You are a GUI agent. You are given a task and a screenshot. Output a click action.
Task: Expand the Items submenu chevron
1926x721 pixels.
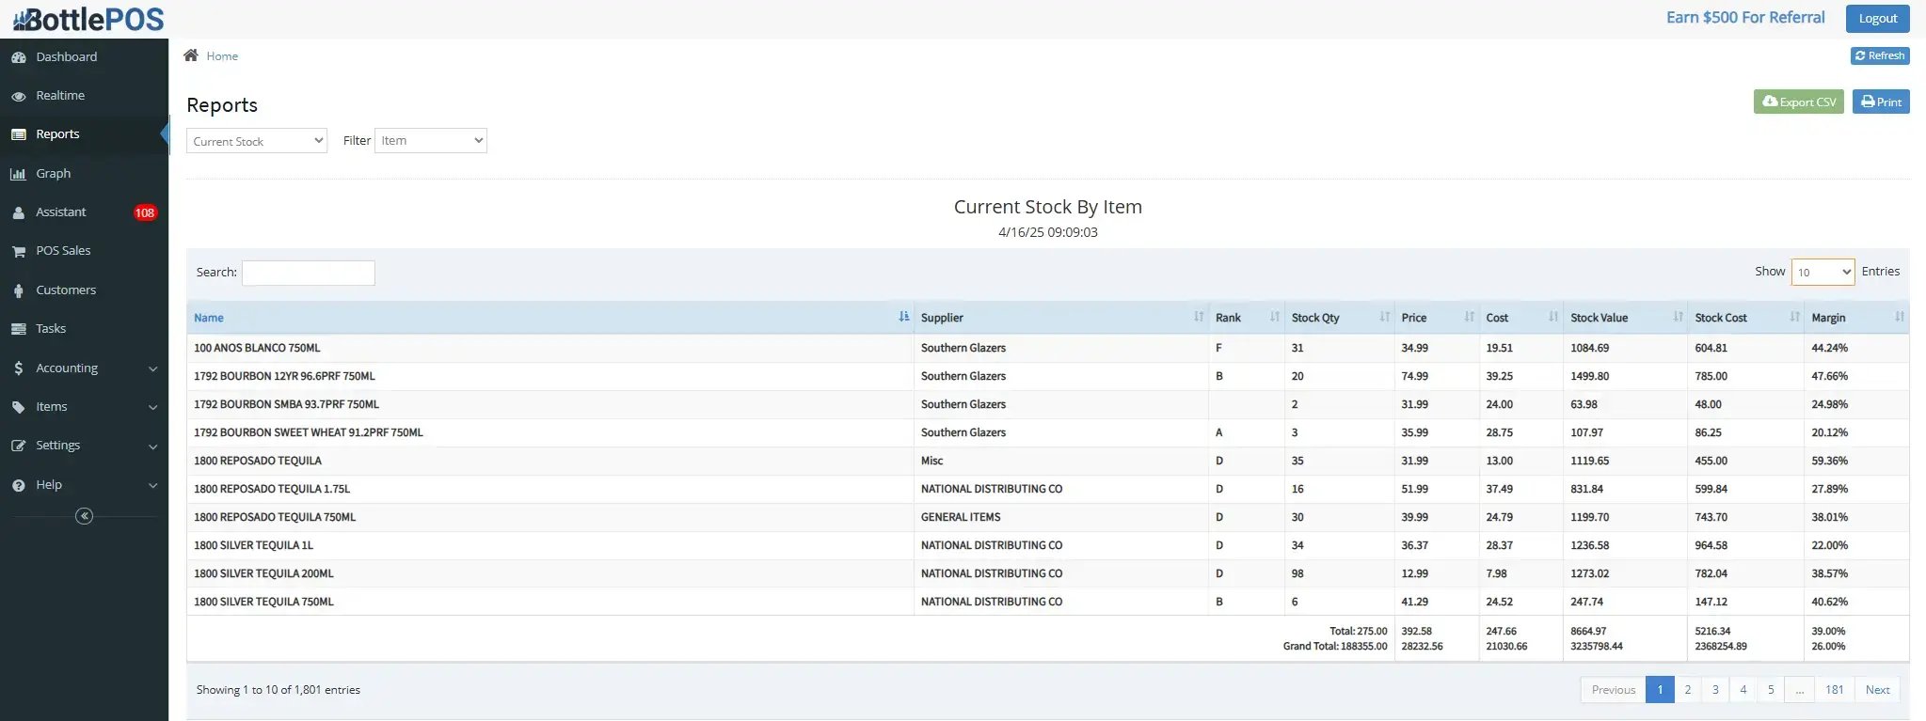click(153, 407)
